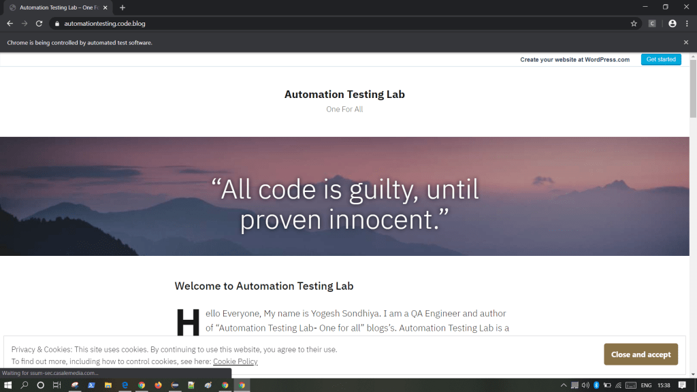The width and height of the screenshot is (697, 392).
Task: Open the Cookie Policy link
Action: (x=235, y=361)
